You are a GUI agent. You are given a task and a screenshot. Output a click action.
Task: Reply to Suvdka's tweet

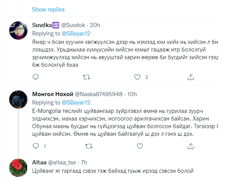(36, 77)
